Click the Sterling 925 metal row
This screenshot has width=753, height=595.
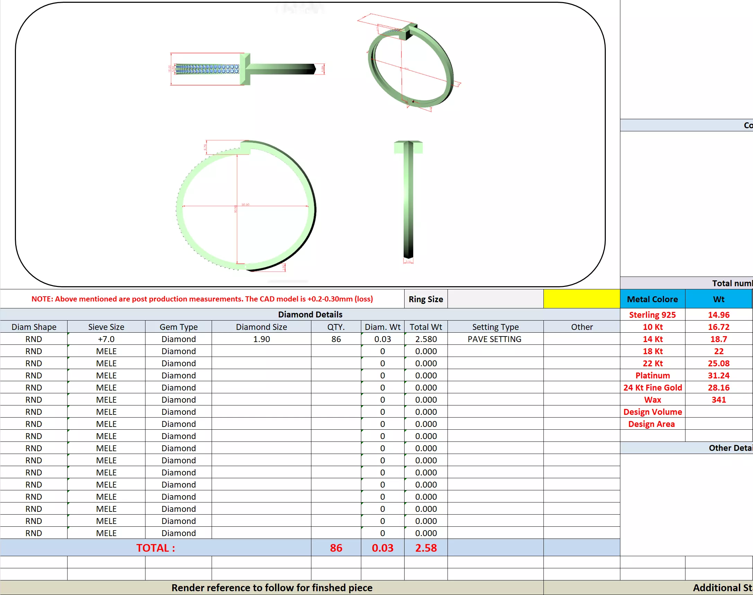[x=652, y=315]
